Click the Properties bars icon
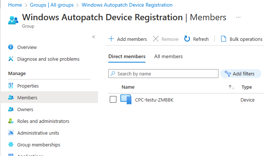Screen dimensions: 264x156 coord(11,86)
